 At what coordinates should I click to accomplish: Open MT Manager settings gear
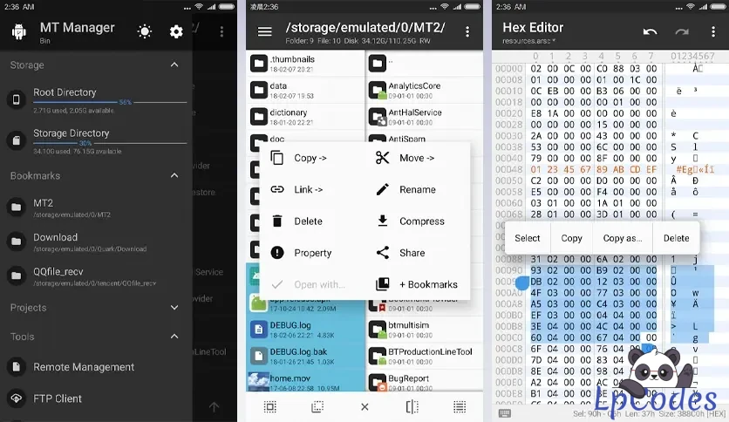tap(176, 31)
